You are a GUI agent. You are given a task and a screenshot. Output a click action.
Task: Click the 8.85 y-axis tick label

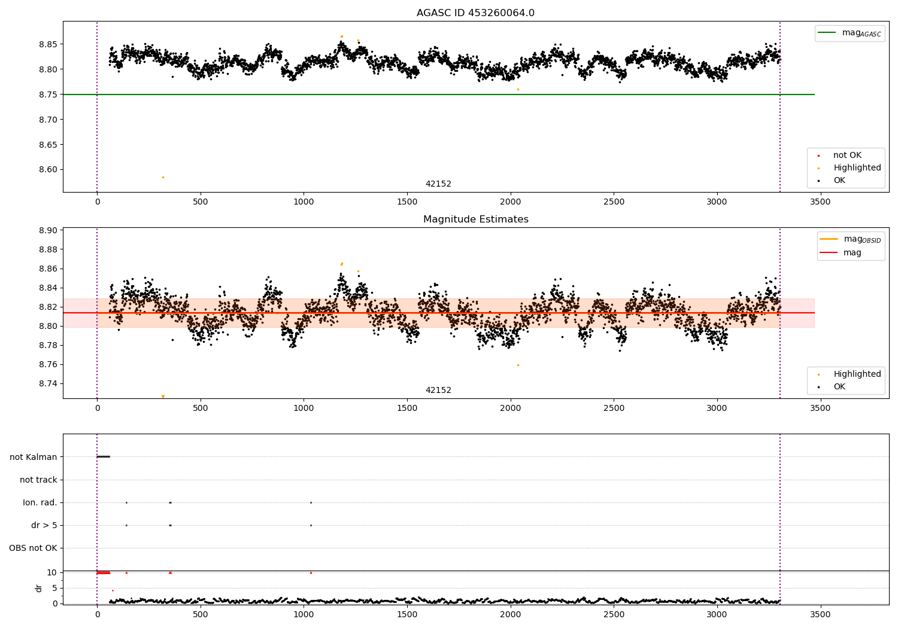(x=48, y=44)
